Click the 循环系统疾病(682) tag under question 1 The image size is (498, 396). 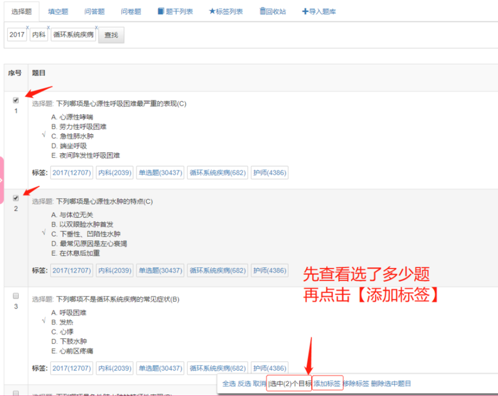coord(217,173)
